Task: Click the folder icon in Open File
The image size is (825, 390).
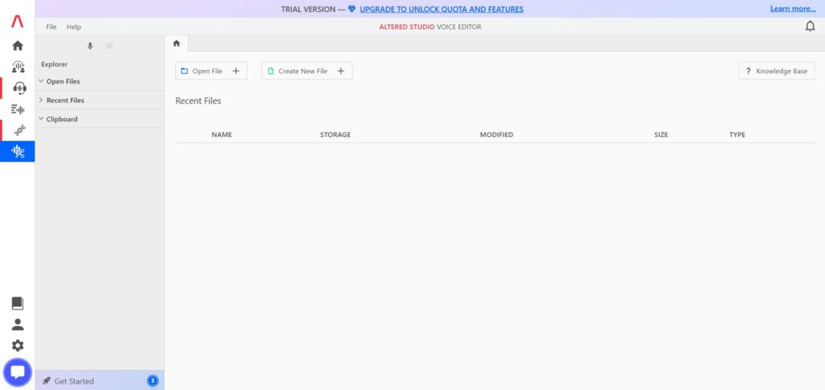Action: (184, 71)
